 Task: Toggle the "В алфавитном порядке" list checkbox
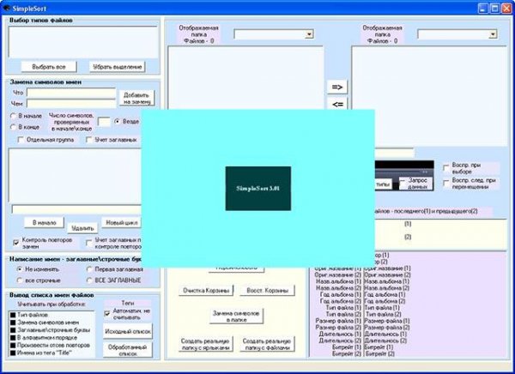(13, 338)
